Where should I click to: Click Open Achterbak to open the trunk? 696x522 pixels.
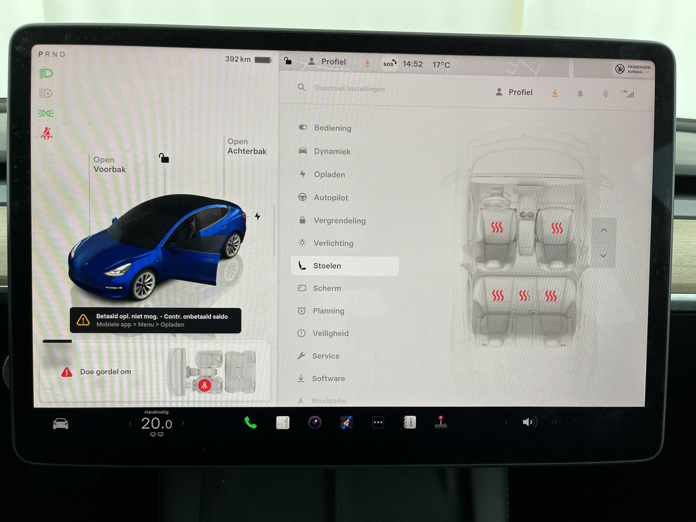coord(247,146)
